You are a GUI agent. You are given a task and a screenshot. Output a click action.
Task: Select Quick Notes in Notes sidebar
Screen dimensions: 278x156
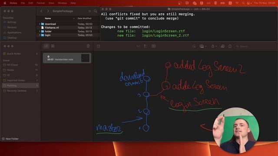point(20,54)
